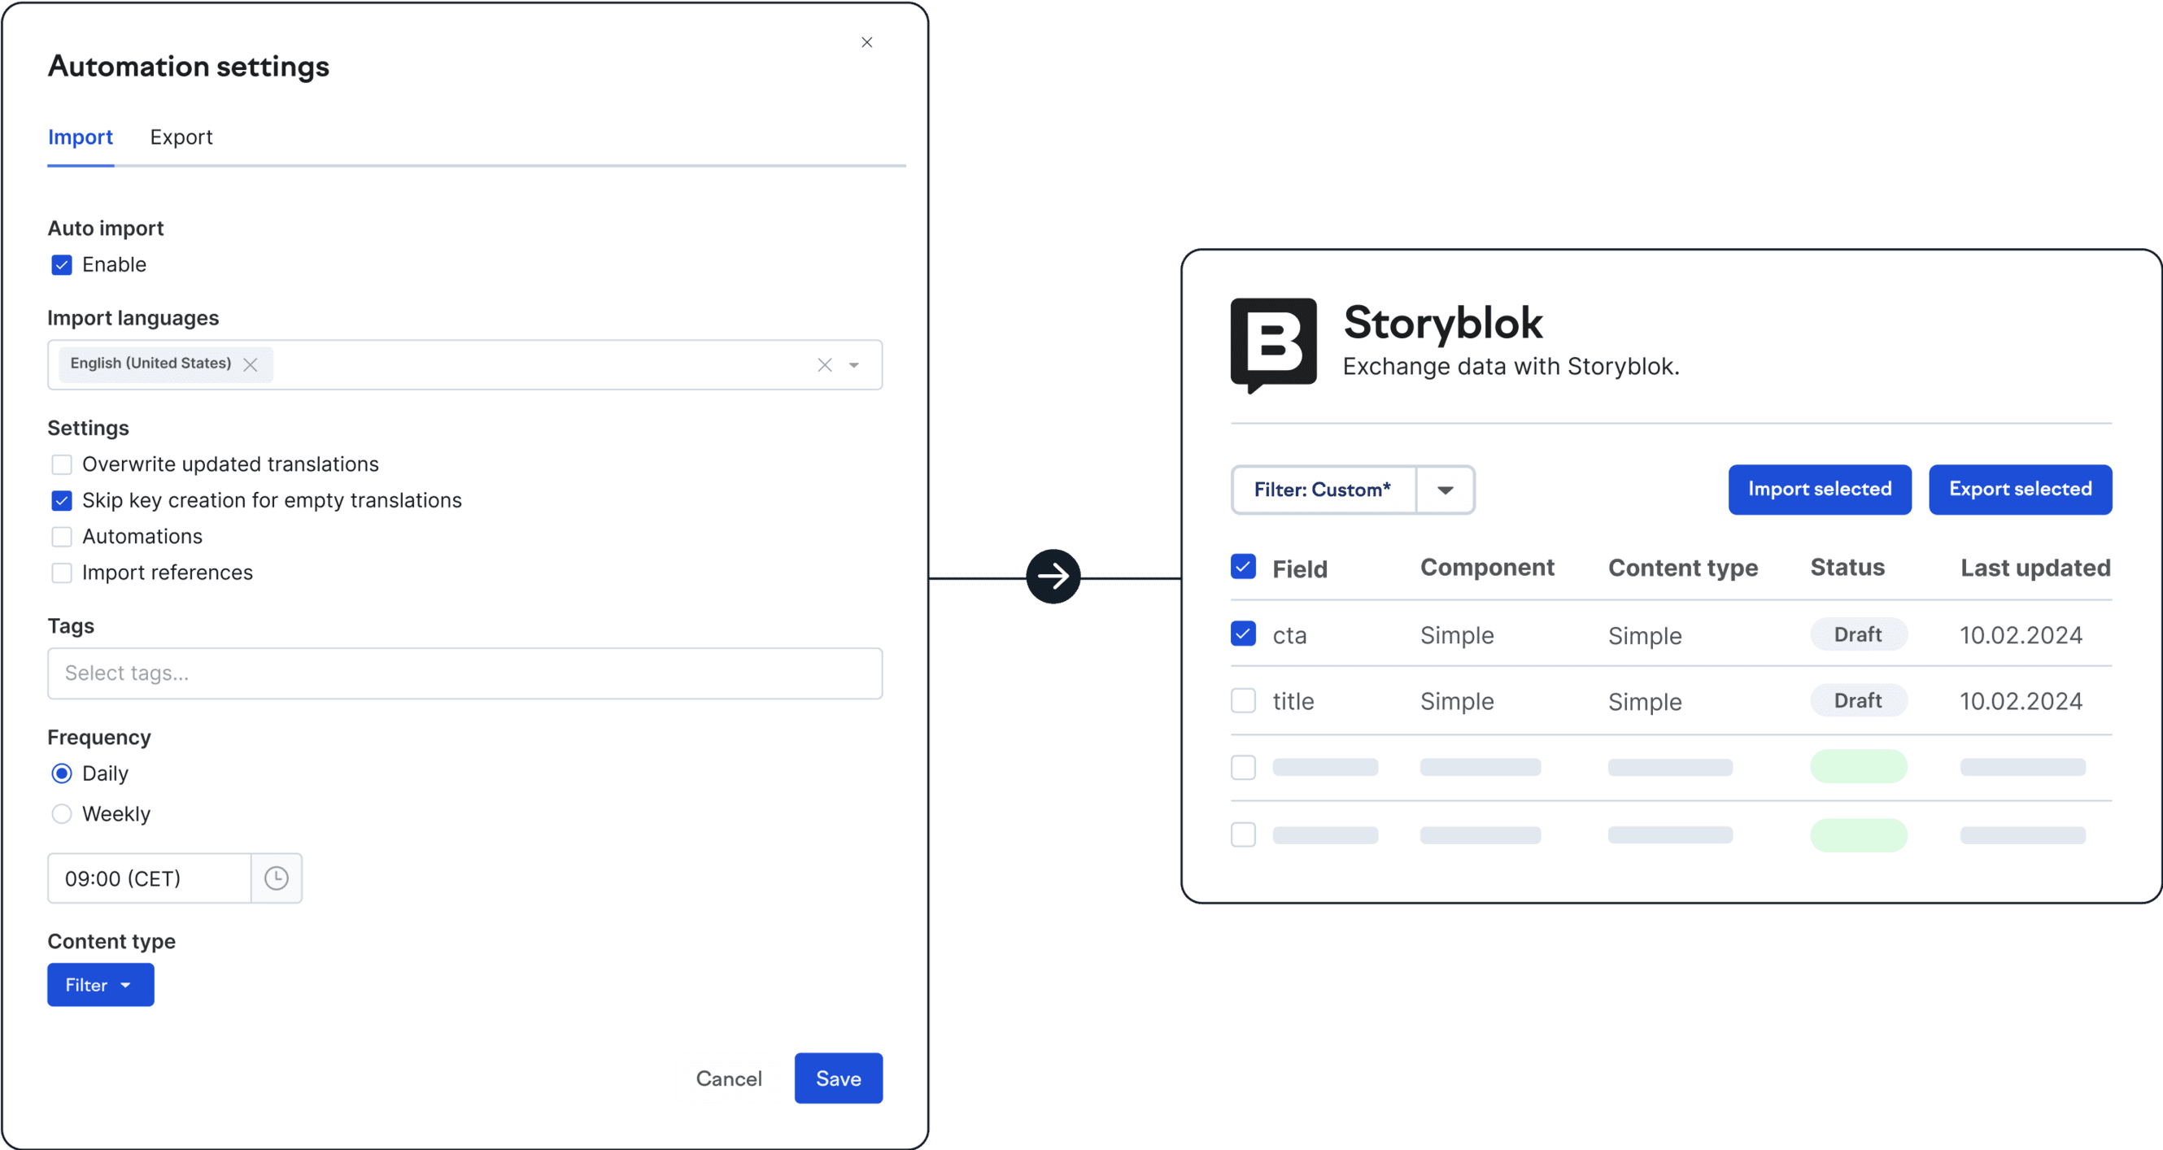
Task: Save the automation settings
Action: [x=837, y=1078]
